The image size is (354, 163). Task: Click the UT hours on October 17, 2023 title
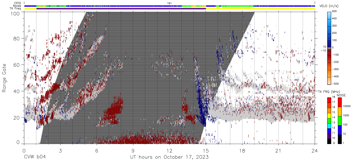click(x=170, y=157)
